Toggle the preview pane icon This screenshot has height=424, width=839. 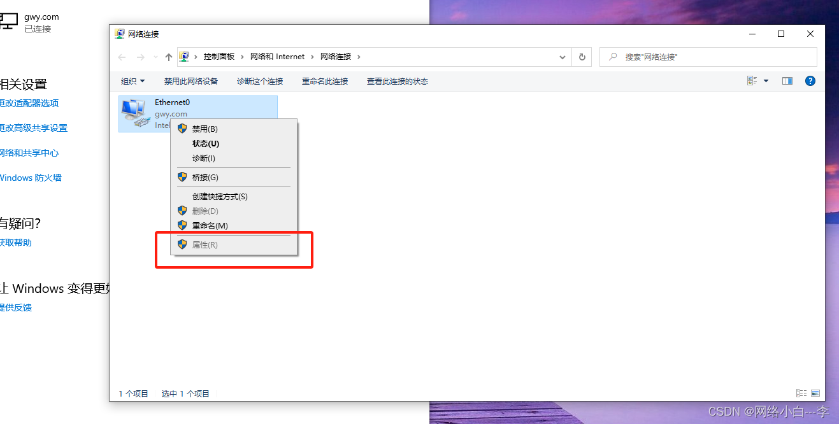click(x=787, y=81)
